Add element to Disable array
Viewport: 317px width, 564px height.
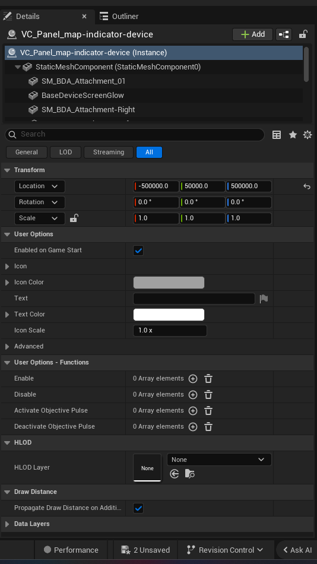(x=193, y=395)
